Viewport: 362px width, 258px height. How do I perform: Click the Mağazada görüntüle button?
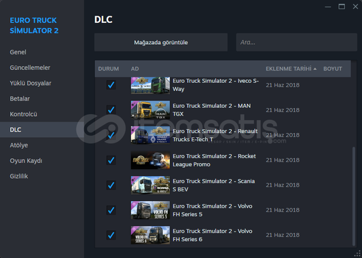(x=161, y=42)
